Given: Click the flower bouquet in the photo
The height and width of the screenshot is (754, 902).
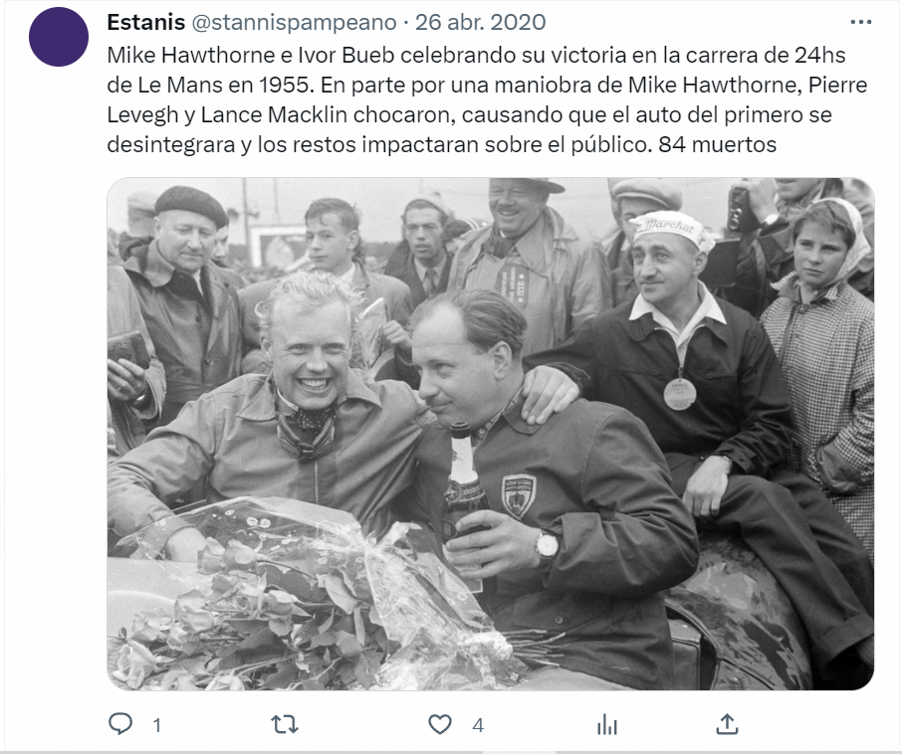Looking at the screenshot, I should click(311, 598).
